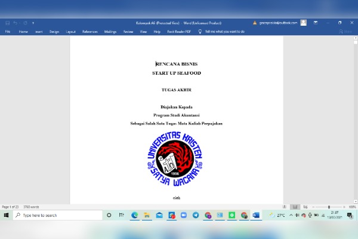
Task: Open the Mail app from taskbar
Action: (159, 215)
